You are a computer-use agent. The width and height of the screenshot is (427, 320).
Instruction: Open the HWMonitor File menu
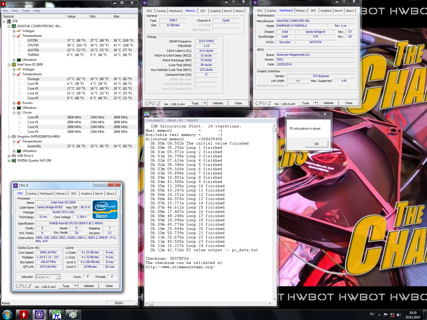coord(5,11)
